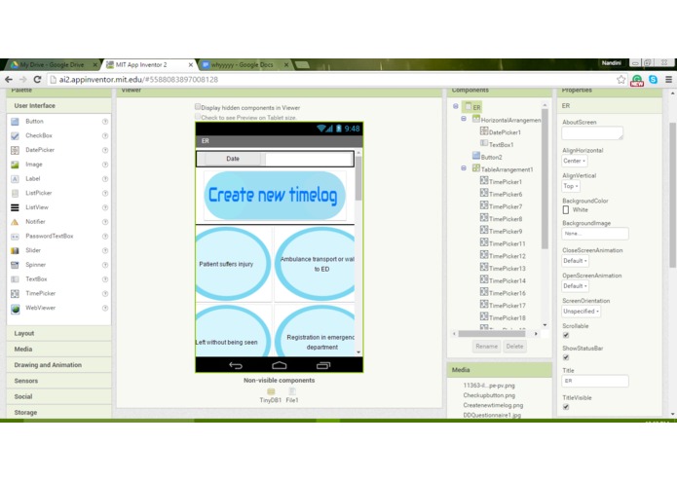The height and width of the screenshot is (481, 677).
Task: Click the BackgroundColor White swatch
Action: (566, 210)
